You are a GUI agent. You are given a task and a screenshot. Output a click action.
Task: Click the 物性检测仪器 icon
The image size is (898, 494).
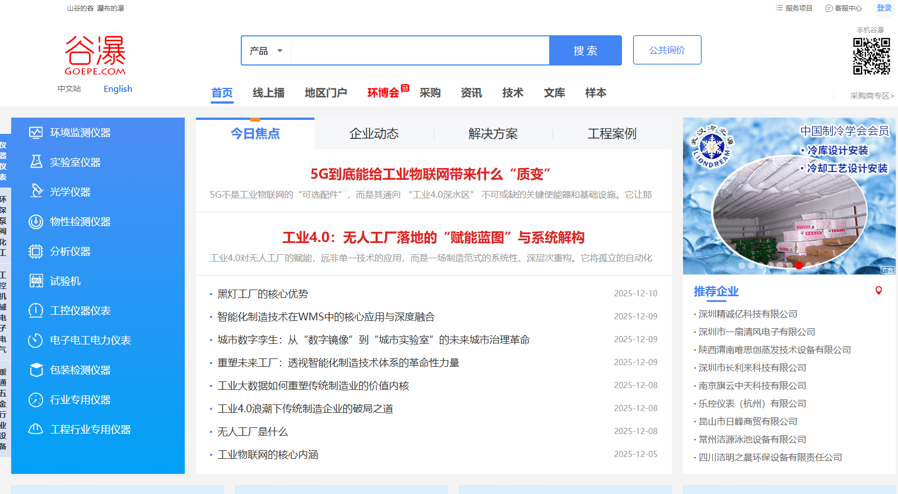pyautogui.click(x=36, y=222)
